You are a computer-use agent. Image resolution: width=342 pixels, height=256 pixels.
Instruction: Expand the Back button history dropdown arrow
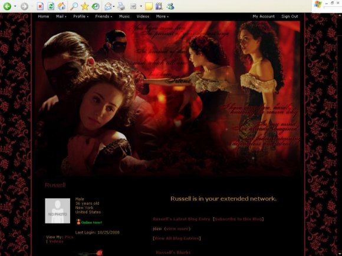point(15,6)
